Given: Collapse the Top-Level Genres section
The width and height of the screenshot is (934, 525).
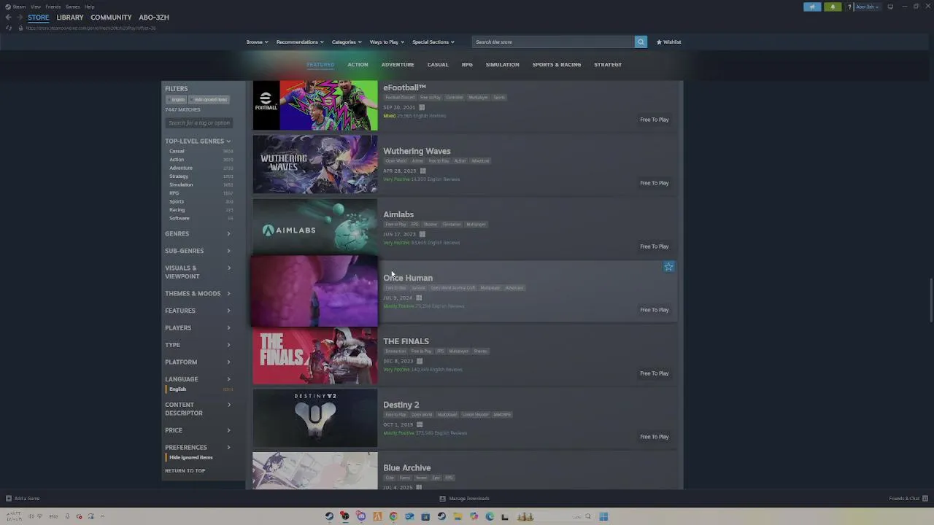Looking at the screenshot, I should click(x=198, y=141).
